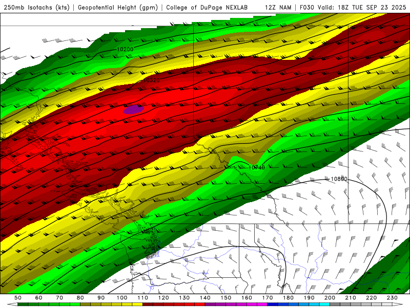The height and width of the screenshot is (307, 410).
Task: Click the 10320 height contour label
Action: pos(151,80)
